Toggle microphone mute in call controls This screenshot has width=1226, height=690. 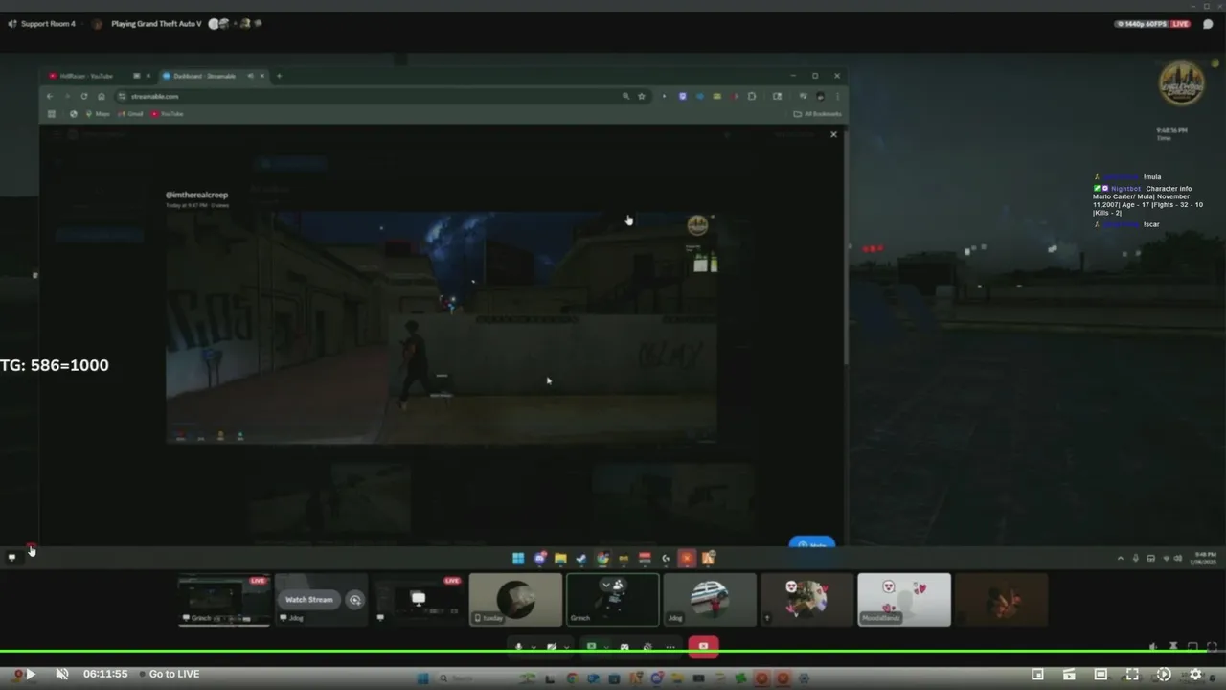click(x=519, y=647)
